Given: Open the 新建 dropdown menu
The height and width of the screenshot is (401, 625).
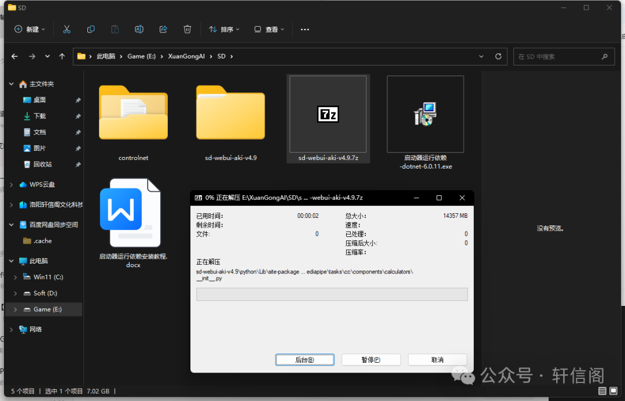Looking at the screenshot, I should pyautogui.click(x=30, y=29).
